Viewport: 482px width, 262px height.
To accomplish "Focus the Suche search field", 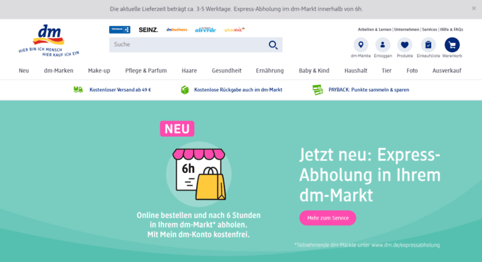I will pos(188,45).
